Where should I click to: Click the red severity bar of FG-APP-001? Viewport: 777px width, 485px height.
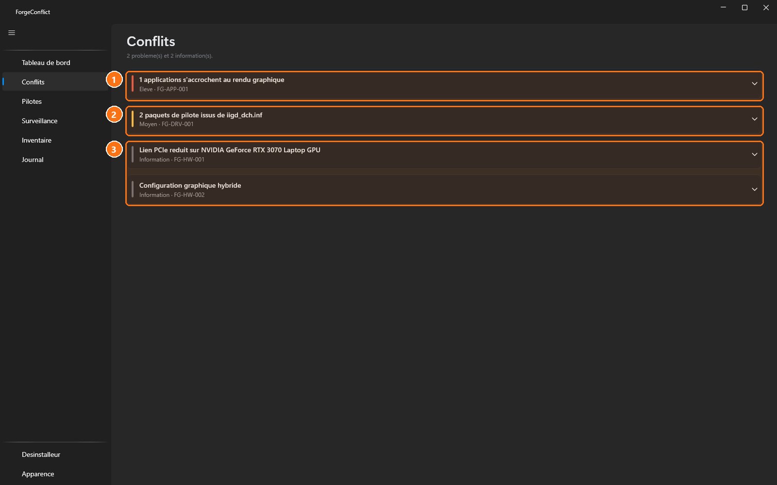pos(133,84)
